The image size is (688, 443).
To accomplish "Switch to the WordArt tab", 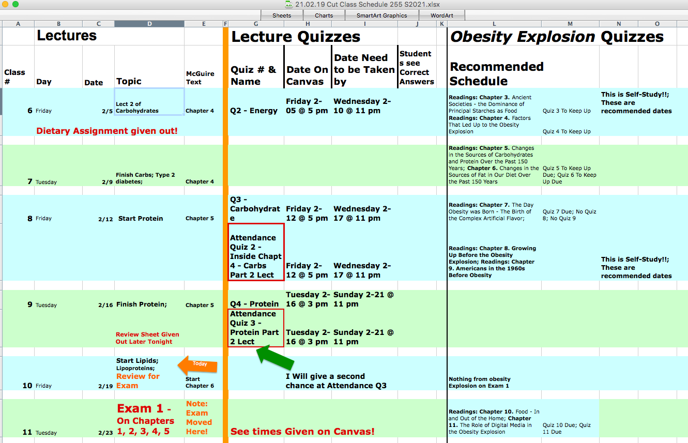I will coord(441,16).
